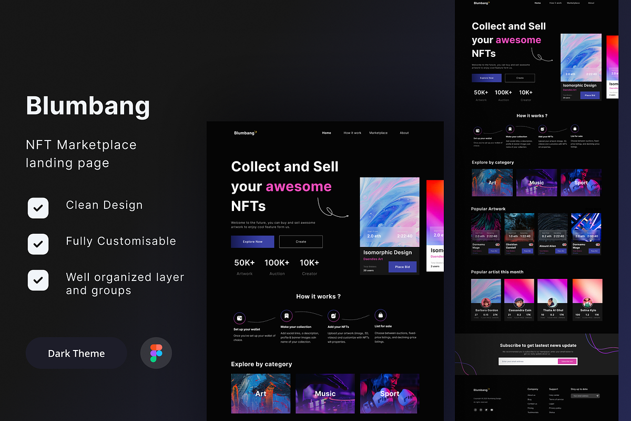Click the Twitter icon in the footer
This screenshot has width=631, height=421.
(x=486, y=410)
